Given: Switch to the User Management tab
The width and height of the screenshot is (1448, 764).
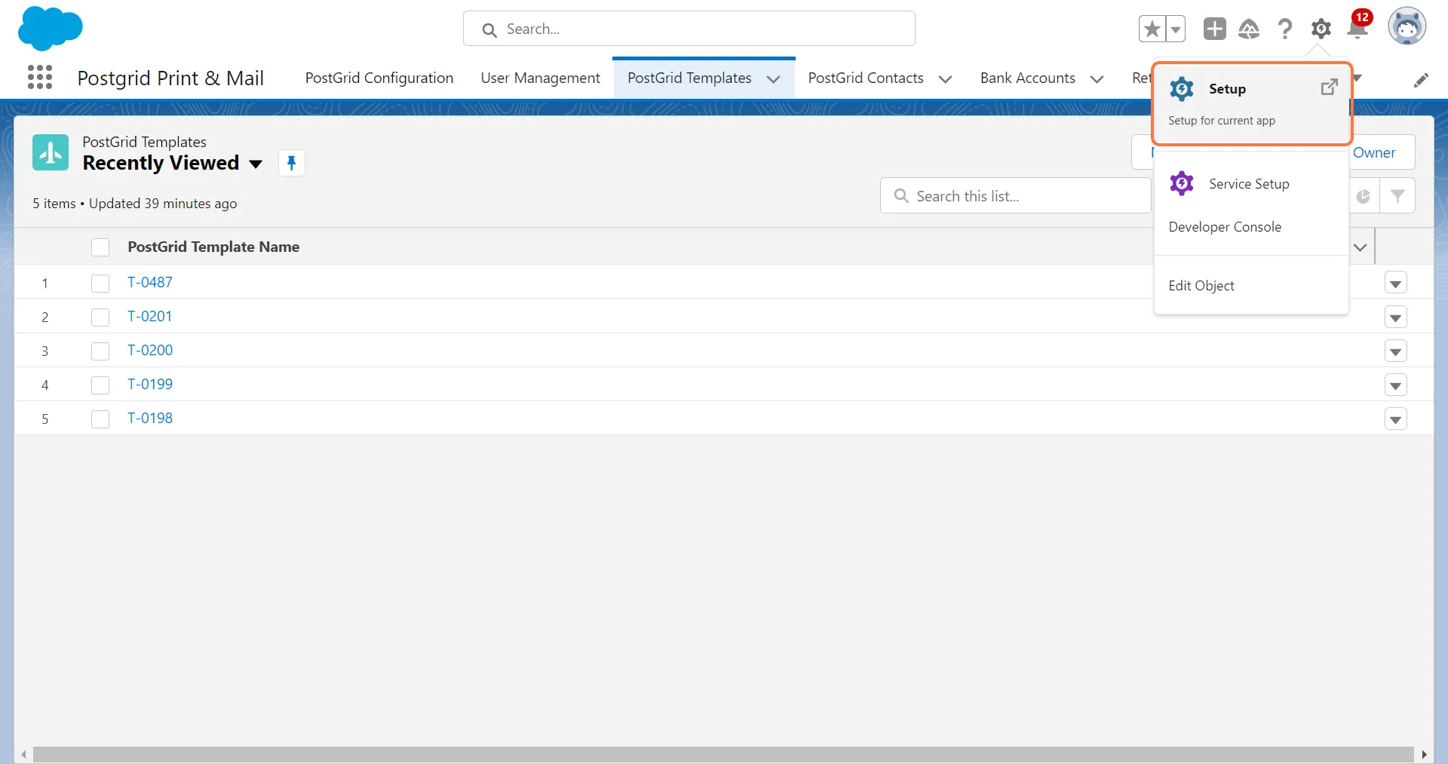Looking at the screenshot, I should tap(540, 78).
